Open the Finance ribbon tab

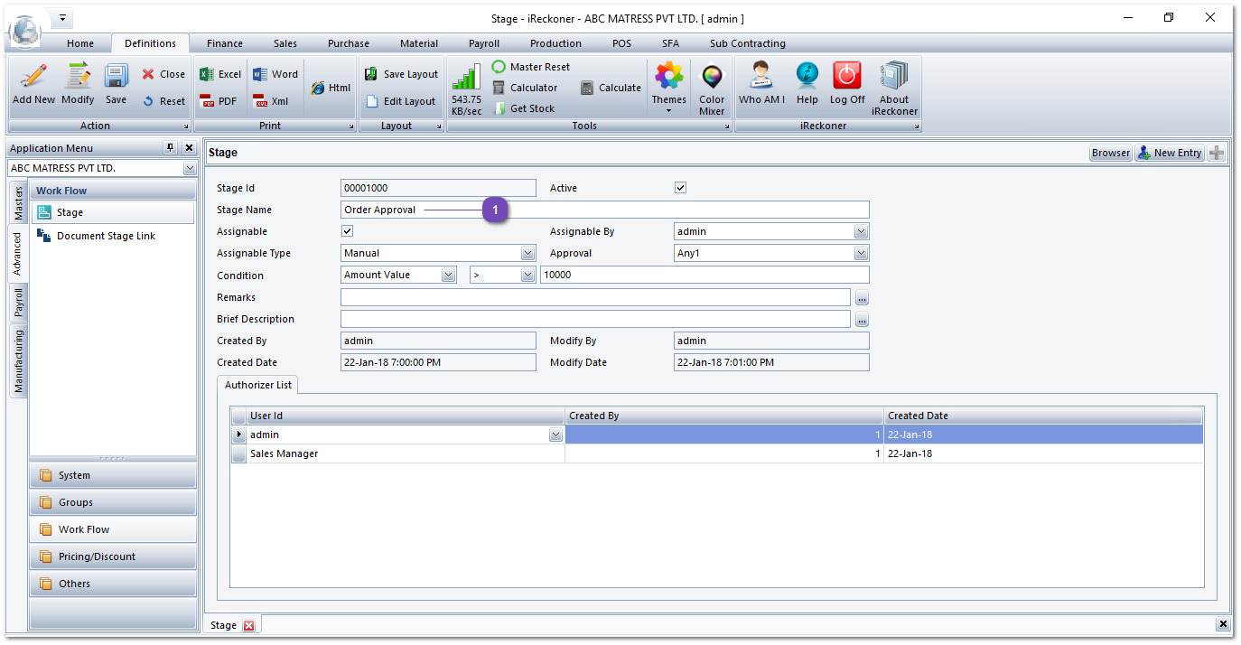(224, 43)
